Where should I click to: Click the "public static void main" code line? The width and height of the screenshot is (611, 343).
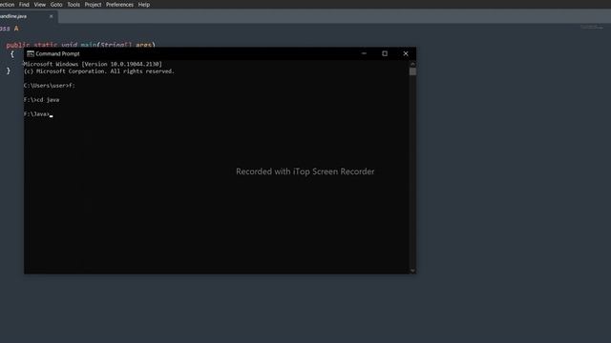pos(80,45)
